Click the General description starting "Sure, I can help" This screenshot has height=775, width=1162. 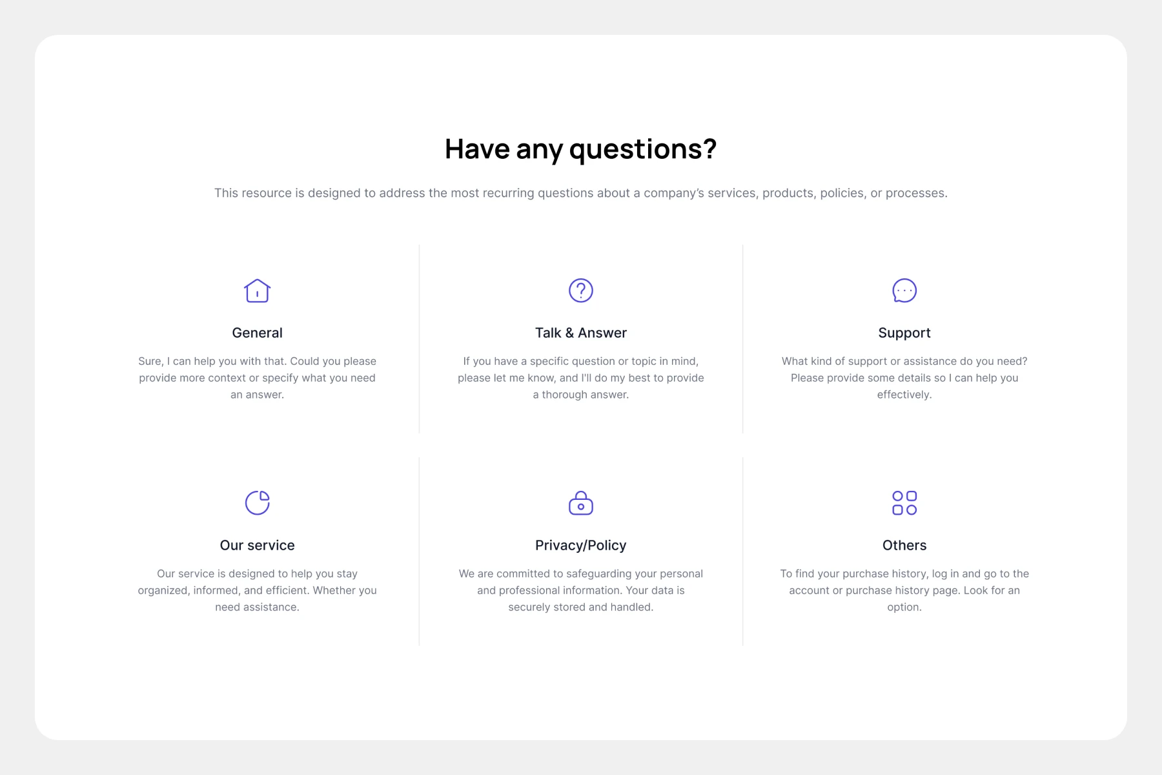click(x=257, y=378)
